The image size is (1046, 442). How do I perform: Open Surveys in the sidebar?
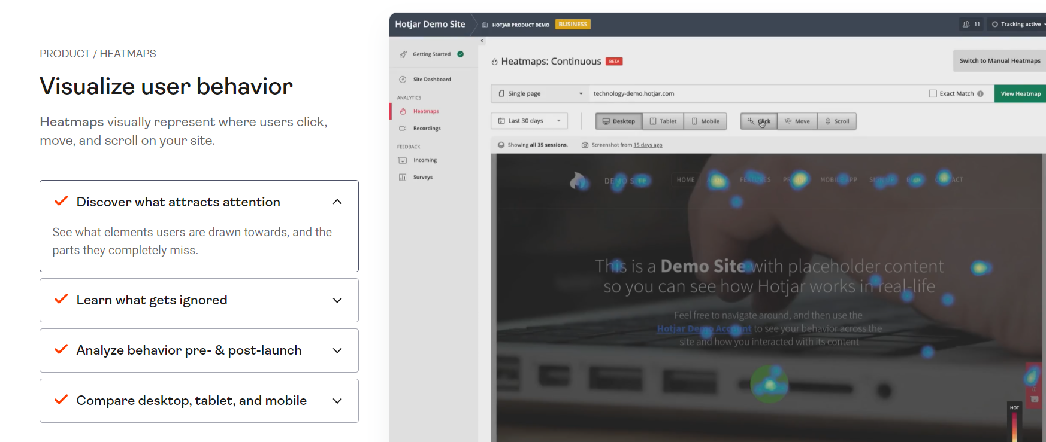click(422, 177)
